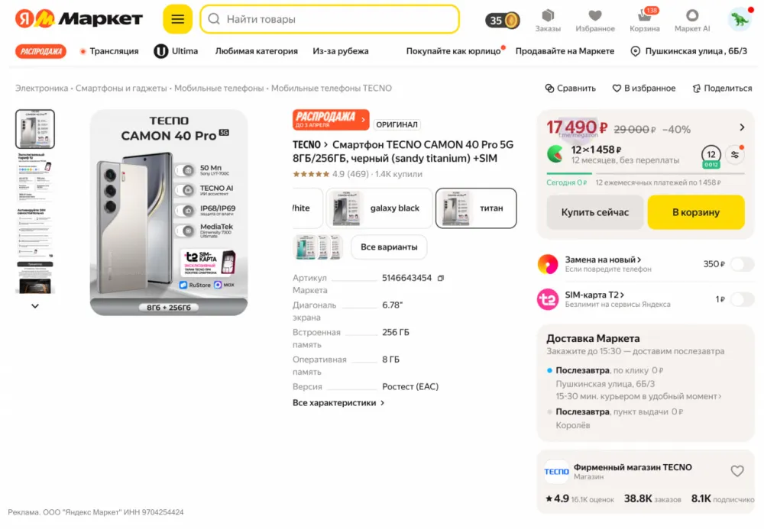Click the Купить сейчас button
The width and height of the screenshot is (764, 529).
pyautogui.click(x=594, y=212)
